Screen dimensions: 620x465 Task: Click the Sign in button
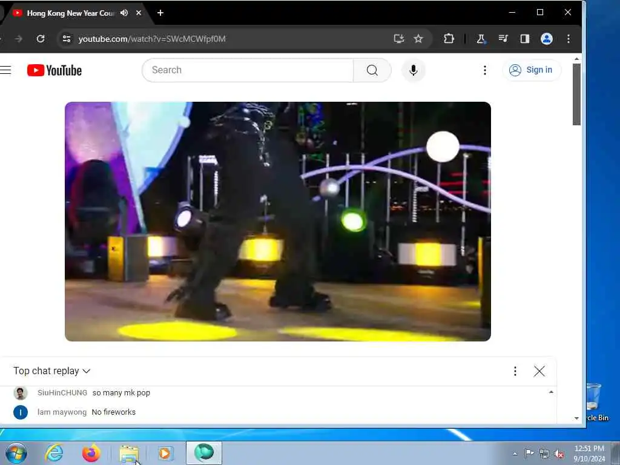(532, 70)
